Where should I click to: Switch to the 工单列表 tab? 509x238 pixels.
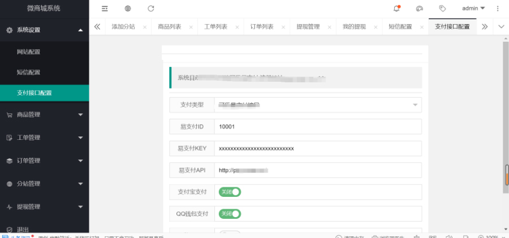click(215, 27)
